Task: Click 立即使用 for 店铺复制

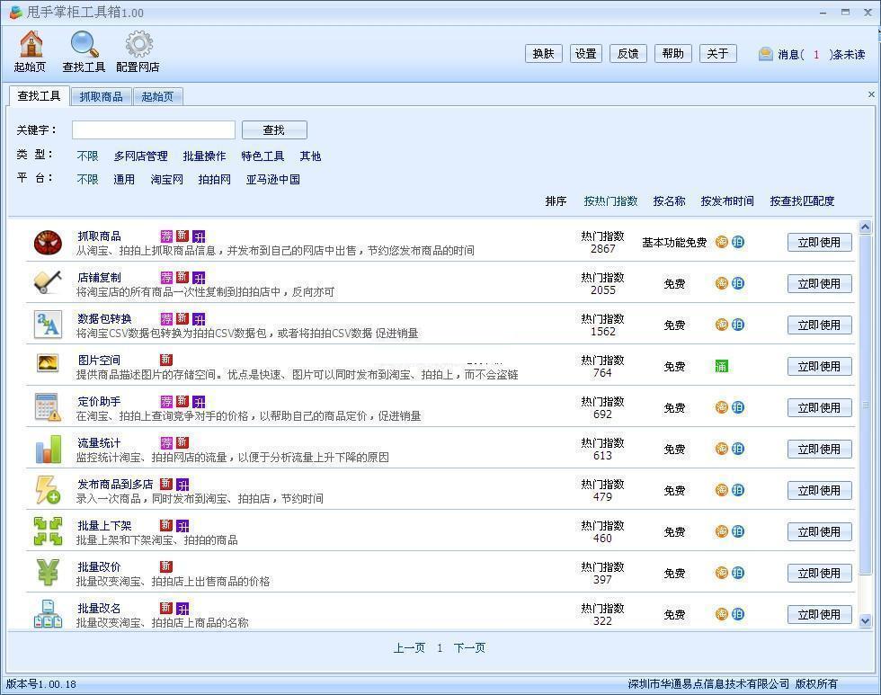Action: coord(819,284)
